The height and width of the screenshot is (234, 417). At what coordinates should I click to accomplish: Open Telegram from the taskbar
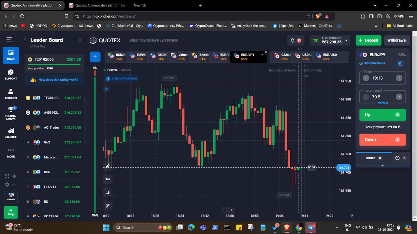311,227
